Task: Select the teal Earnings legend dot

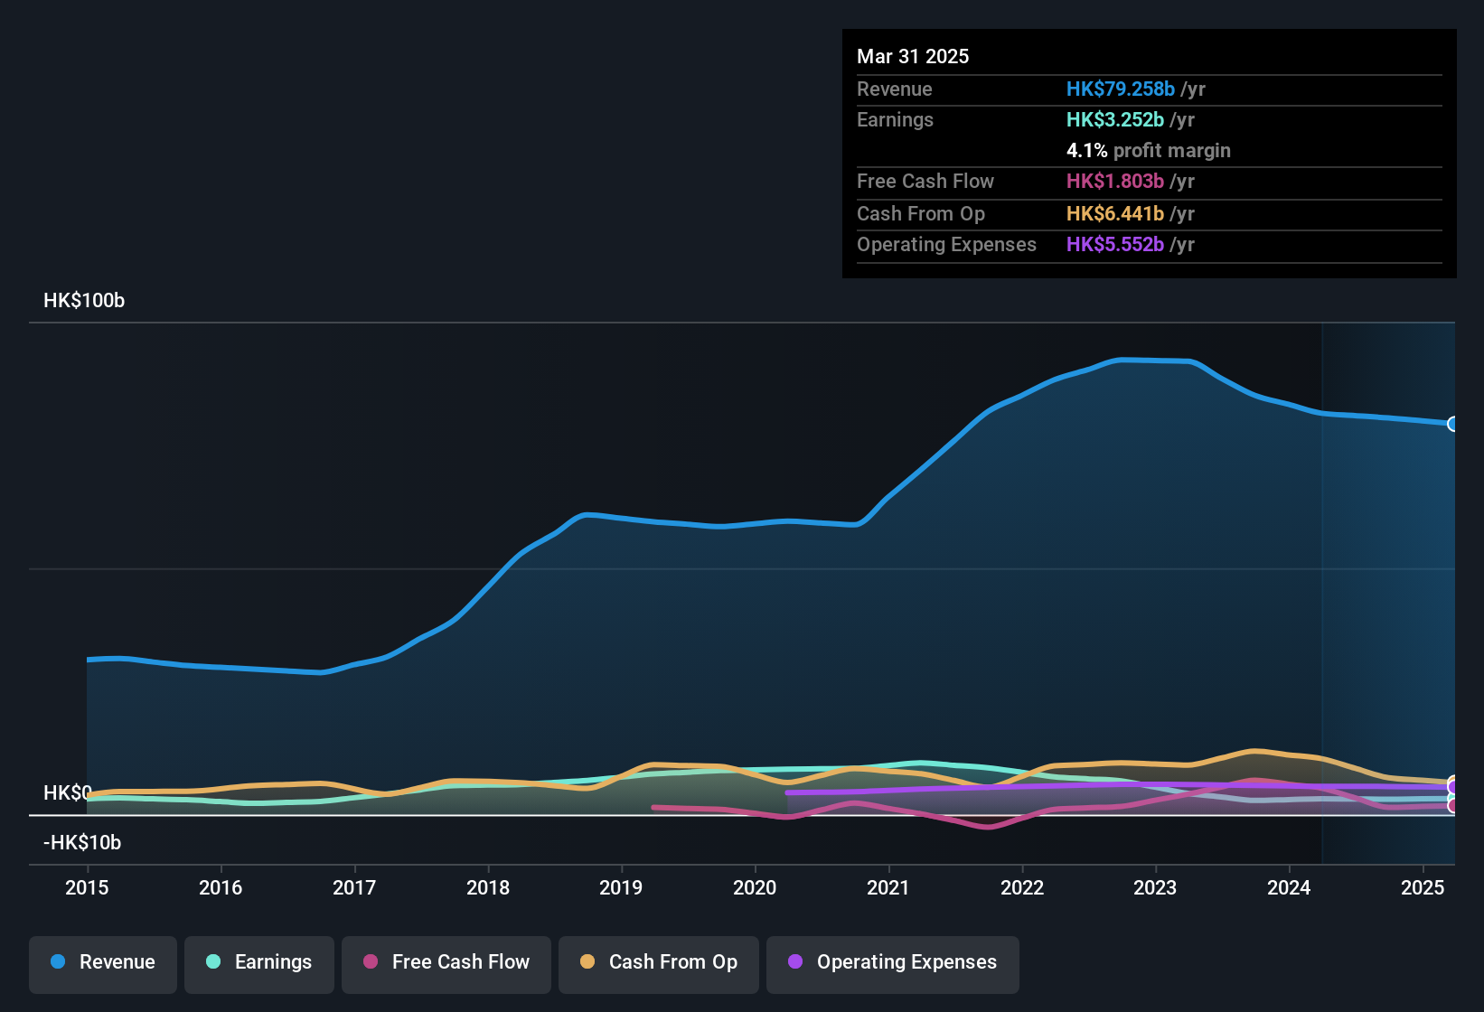Action: [213, 962]
